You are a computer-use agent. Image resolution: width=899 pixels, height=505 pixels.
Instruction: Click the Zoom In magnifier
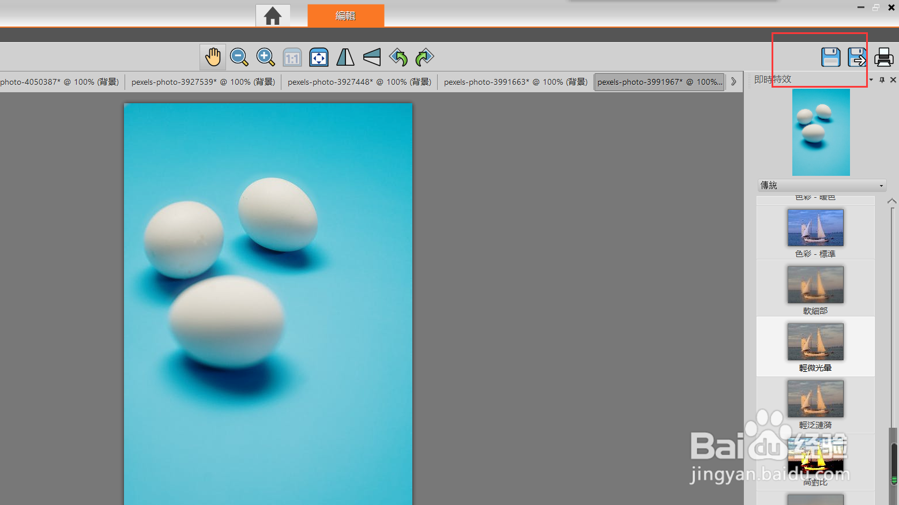click(266, 57)
